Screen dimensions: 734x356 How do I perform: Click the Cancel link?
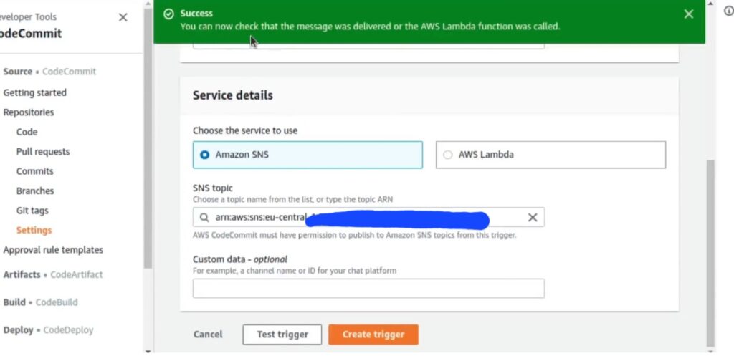point(208,335)
